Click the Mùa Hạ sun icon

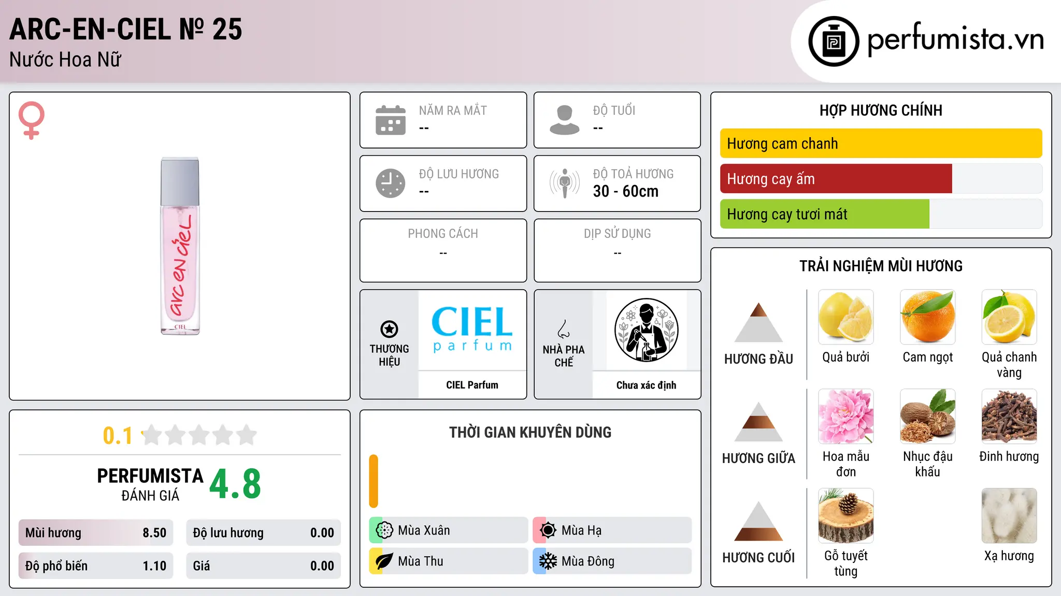point(548,530)
